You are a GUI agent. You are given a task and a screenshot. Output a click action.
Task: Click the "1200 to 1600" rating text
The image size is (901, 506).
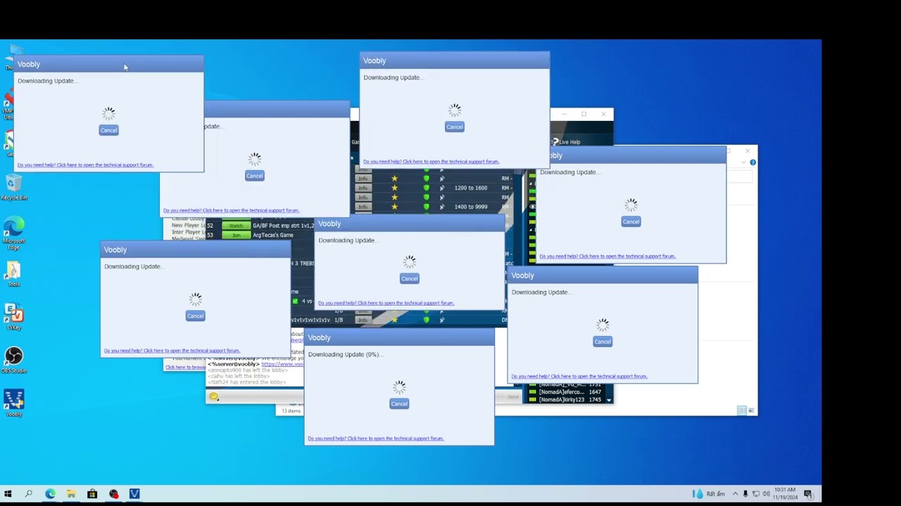(x=471, y=188)
